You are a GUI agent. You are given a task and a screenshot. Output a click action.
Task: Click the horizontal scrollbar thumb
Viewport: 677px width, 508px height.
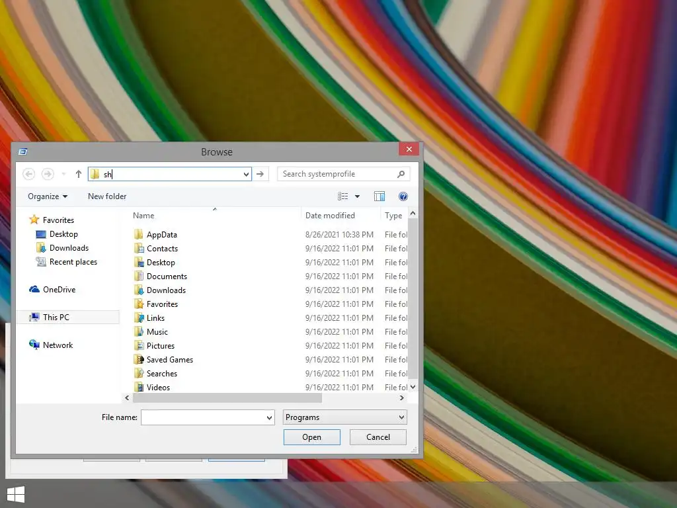click(x=227, y=398)
